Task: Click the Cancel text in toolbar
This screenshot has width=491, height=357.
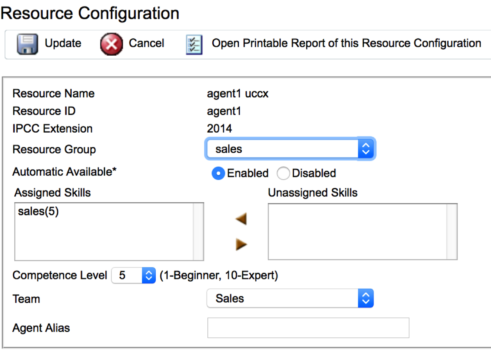Action: (146, 43)
